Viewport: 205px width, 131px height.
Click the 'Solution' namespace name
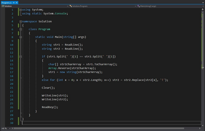pyautogui.click(x=45, y=21)
